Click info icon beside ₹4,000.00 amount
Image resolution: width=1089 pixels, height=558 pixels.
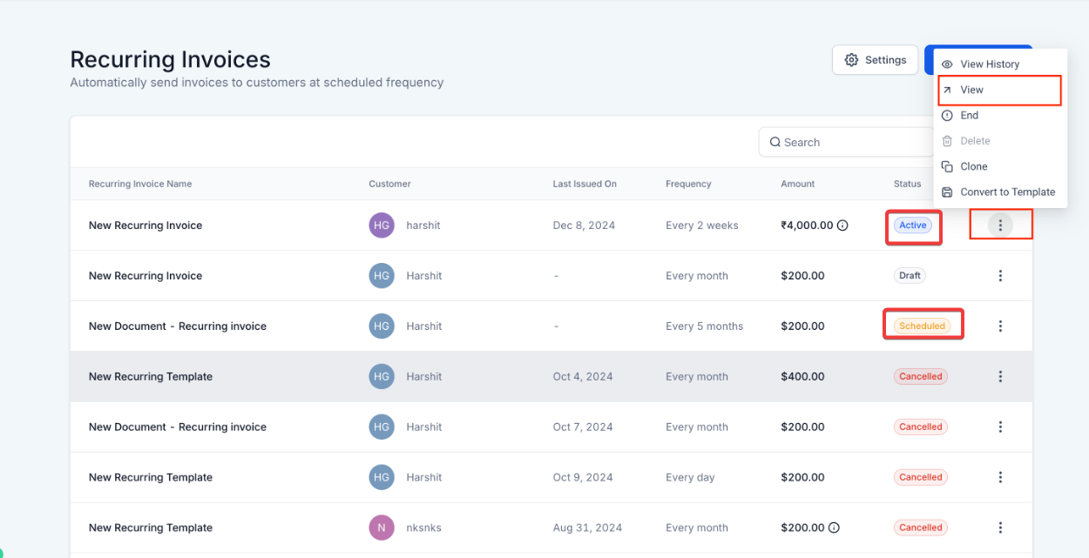point(842,225)
